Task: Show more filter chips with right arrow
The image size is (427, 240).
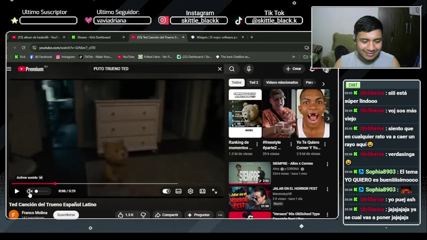Action: click(x=323, y=84)
